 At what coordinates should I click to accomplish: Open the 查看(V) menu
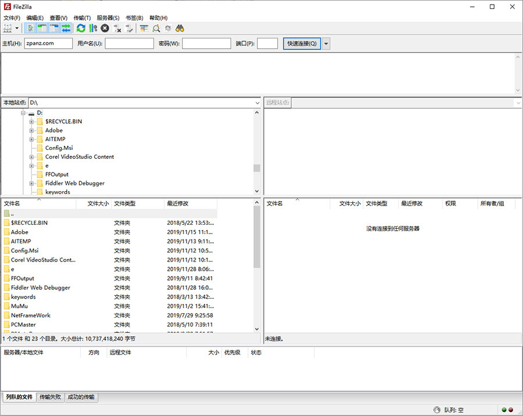pos(58,17)
